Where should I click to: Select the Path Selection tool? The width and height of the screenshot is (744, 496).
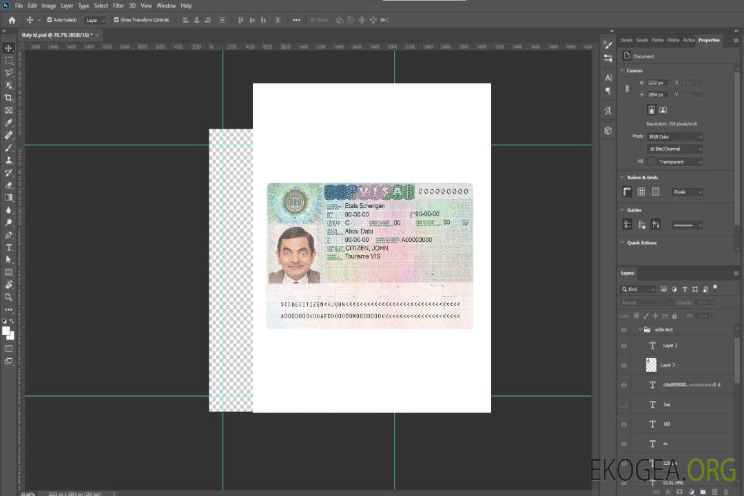pos(8,260)
